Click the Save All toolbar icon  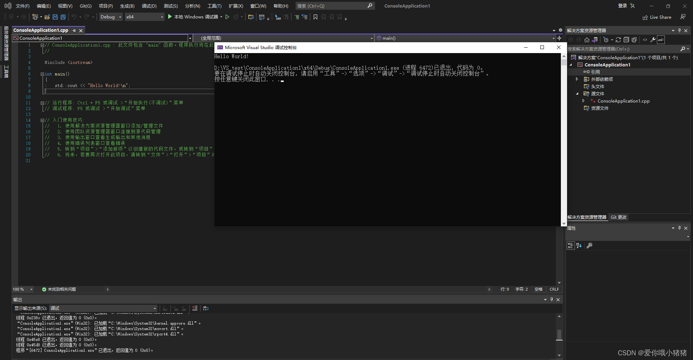[x=63, y=17]
